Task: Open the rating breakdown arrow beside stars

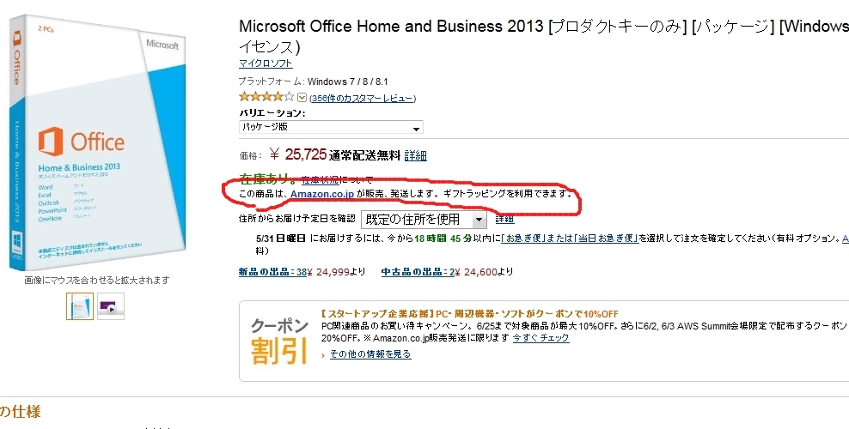Action: 302,98
